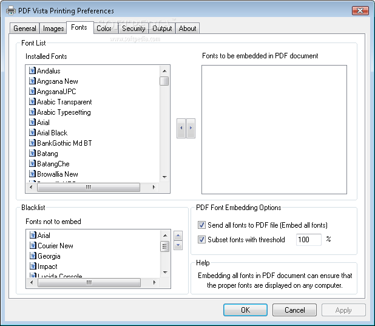Select Batang font name
Screen dimensions: 375x326
pyautogui.click(x=47, y=154)
